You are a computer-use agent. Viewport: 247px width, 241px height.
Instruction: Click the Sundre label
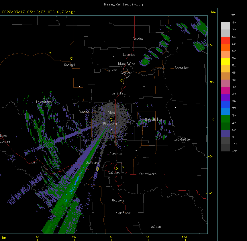(x=84, y=112)
